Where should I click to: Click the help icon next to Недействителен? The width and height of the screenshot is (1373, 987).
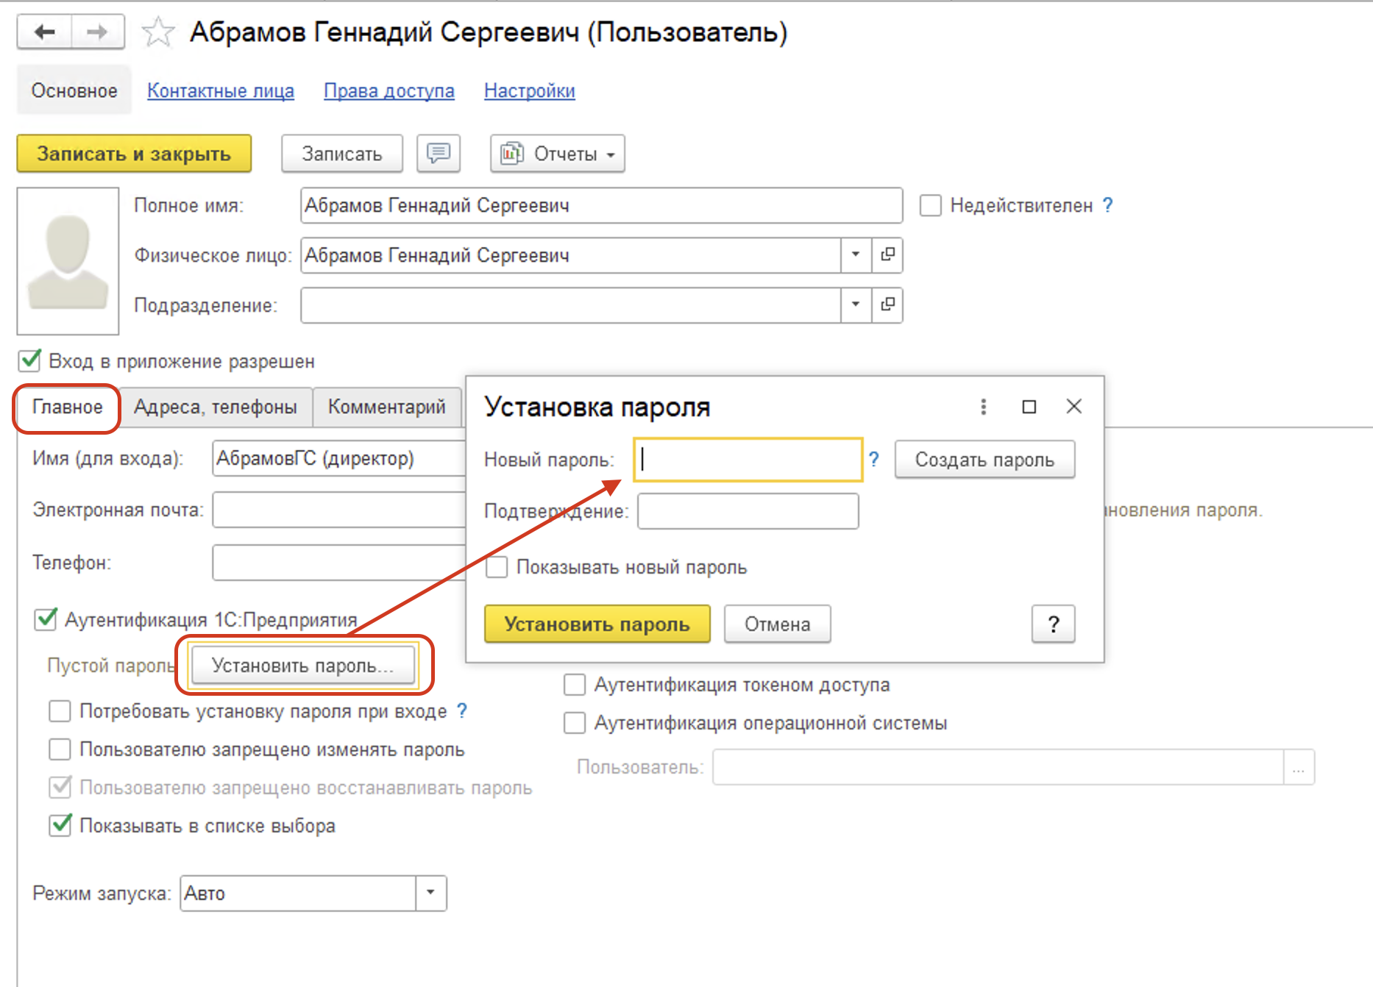(x=1107, y=206)
